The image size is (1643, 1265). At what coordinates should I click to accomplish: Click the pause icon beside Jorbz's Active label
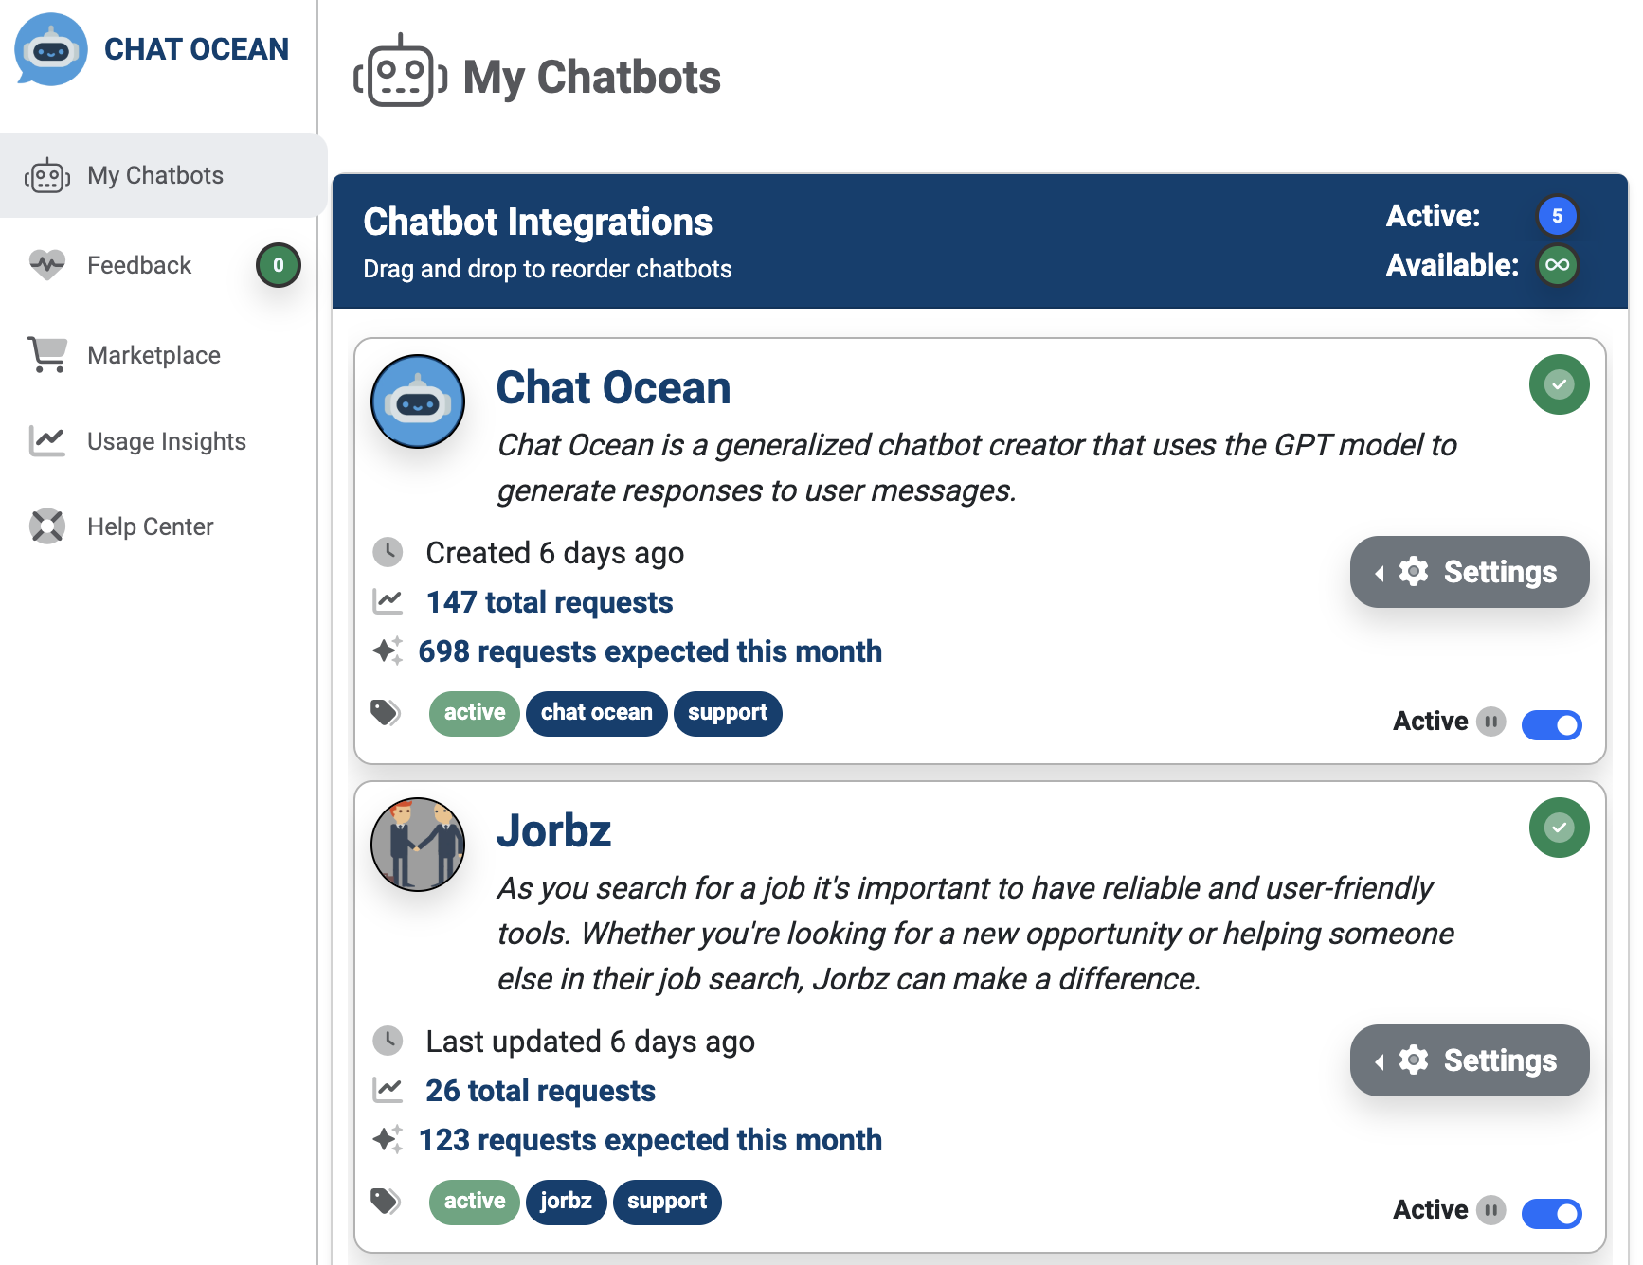[x=1491, y=1210]
